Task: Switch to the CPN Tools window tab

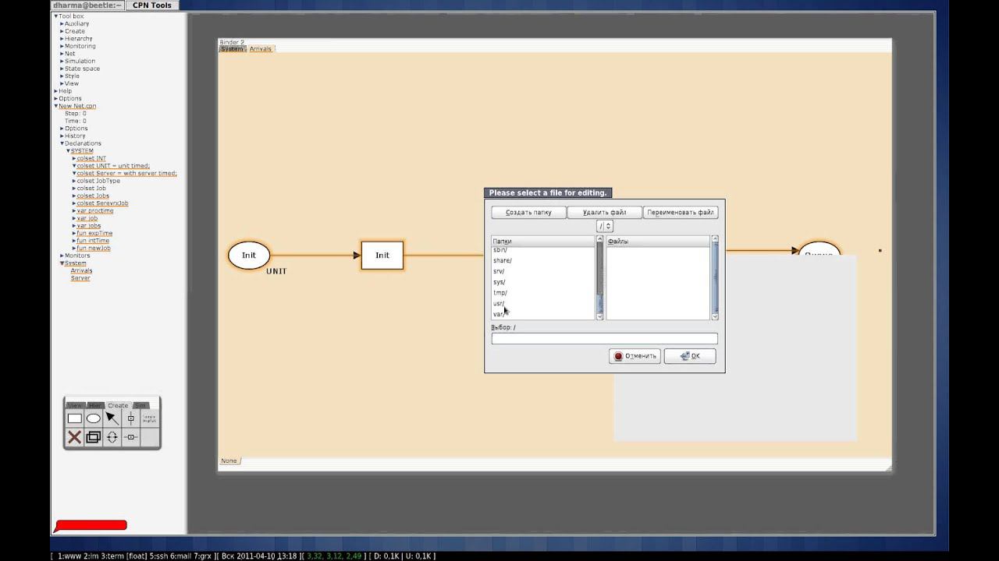Action: click(x=152, y=5)
